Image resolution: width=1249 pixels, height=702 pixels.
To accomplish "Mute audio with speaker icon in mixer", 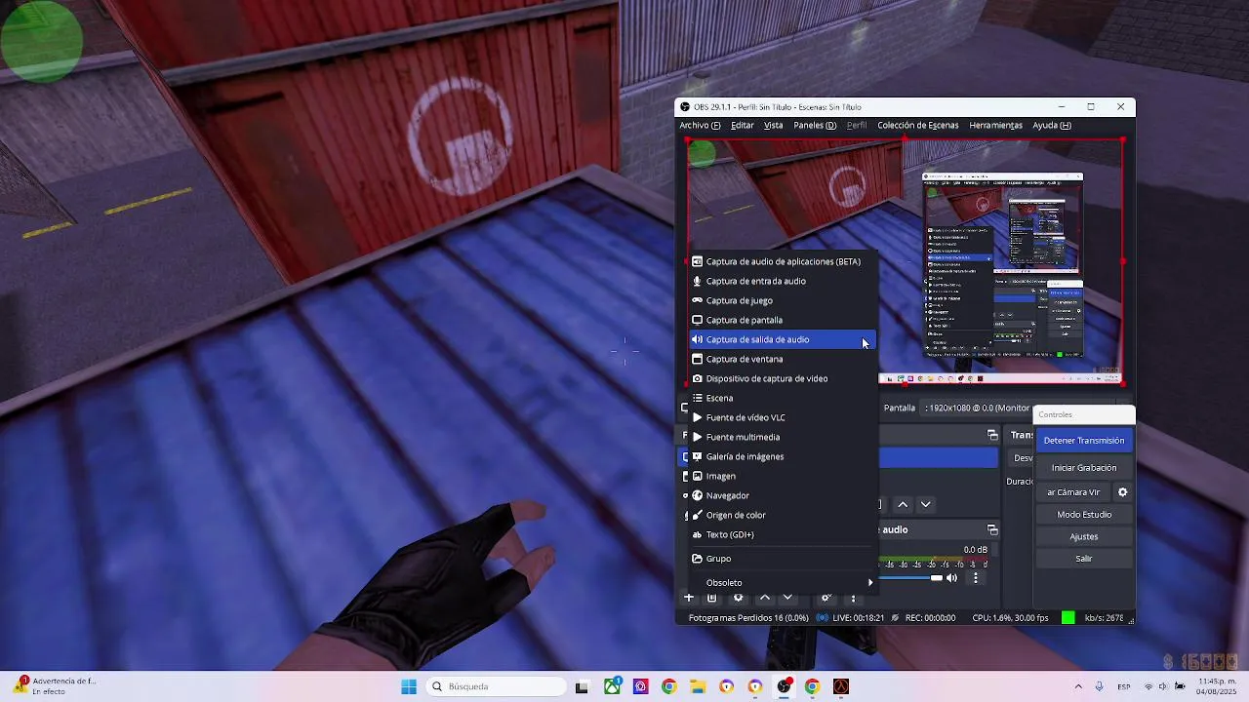I will click(x=952, y=578).
